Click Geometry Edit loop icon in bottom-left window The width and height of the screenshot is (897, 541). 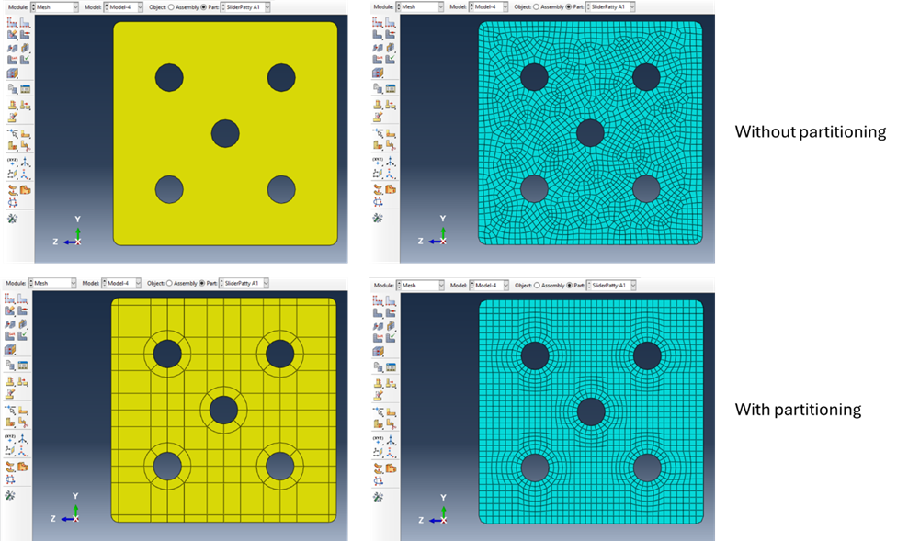pyautogui.click(x=10, y=479)
